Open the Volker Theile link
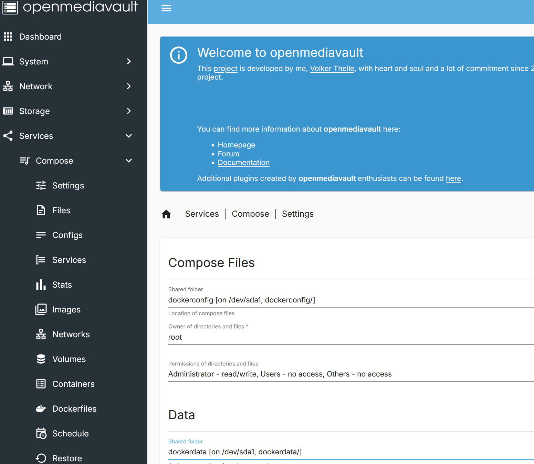 332,69
